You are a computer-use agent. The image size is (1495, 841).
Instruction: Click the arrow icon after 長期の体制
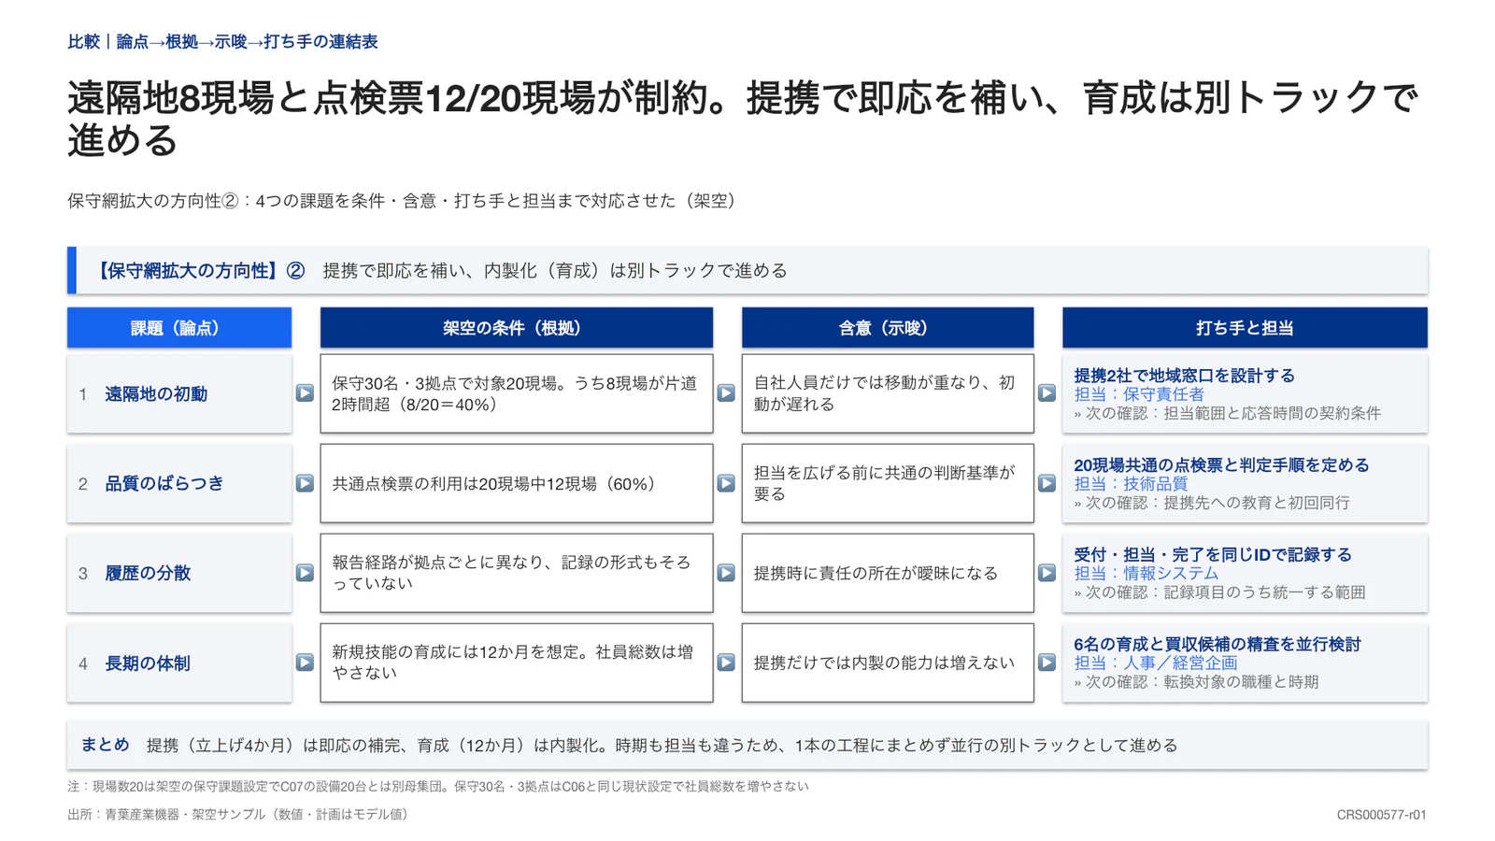pyautogui.click(x=305, y=663)
